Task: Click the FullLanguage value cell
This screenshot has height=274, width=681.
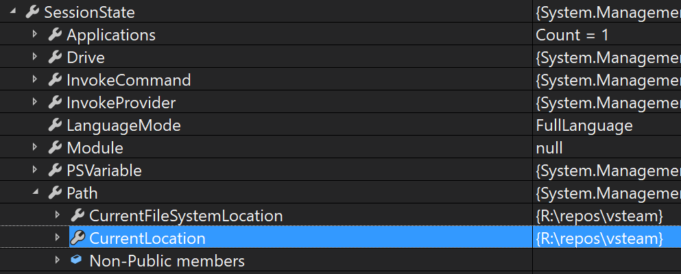Action: [x=606, y=125]
